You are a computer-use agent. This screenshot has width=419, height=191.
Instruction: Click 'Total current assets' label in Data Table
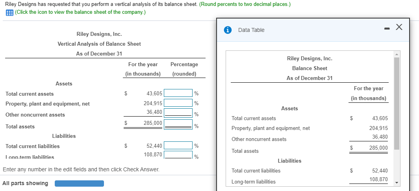point(254,118)
